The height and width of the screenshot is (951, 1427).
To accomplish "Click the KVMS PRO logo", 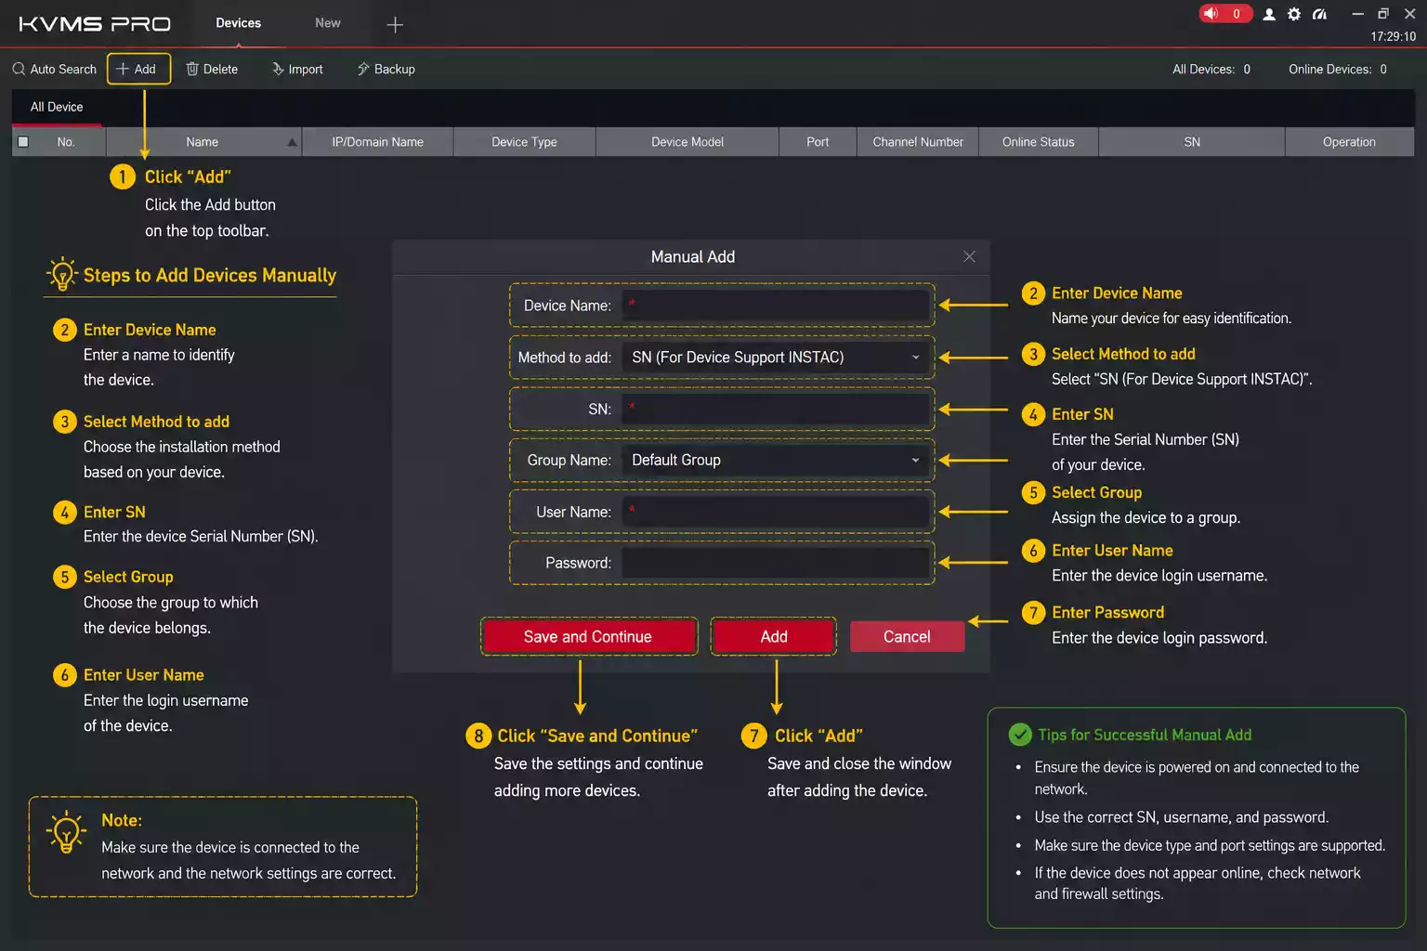I will click(95, 24).
